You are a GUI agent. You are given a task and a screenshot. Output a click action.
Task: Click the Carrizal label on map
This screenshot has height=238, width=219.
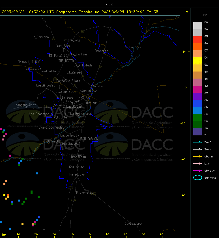136,47
